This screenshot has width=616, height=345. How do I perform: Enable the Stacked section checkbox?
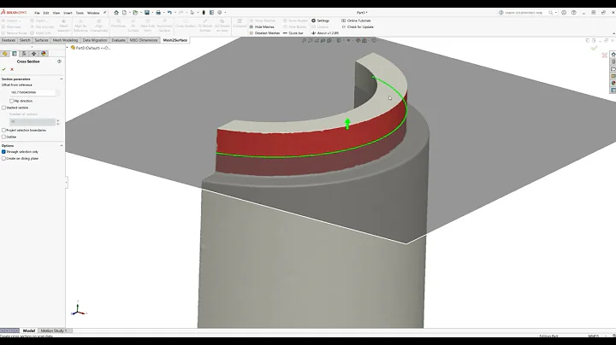click(4, 108)
